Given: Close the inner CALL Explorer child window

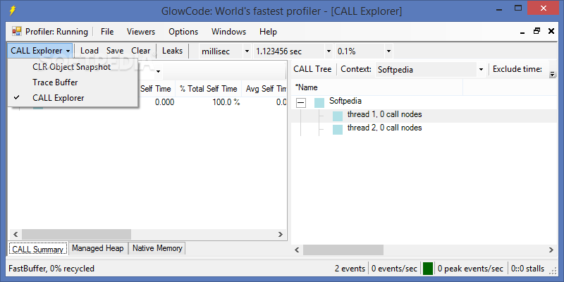Looking at the screenshot, I should click(551, 32).
